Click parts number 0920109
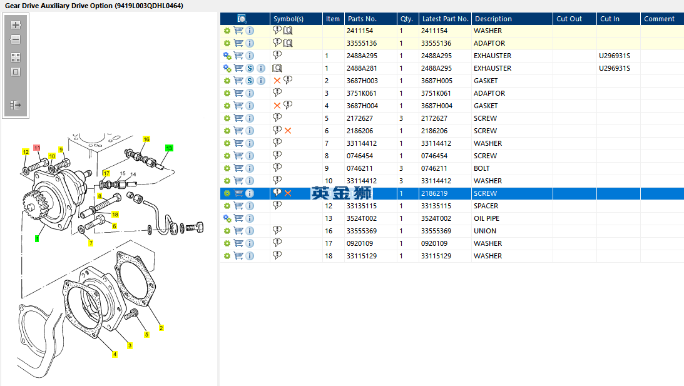 coord(360,243)
